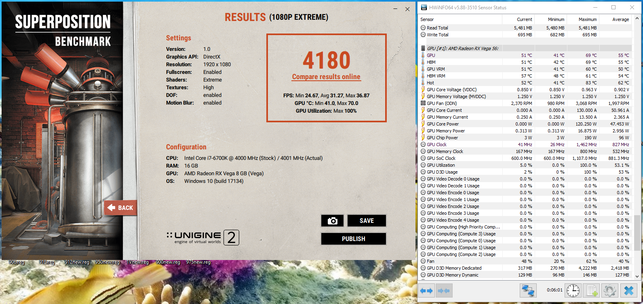The height and width of the screenshot is (304, 643).
Task: Click the circle icon next to GPU Clock
Action: (x=423, y=145)
